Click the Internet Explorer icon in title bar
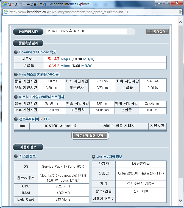 click(4, 4)
